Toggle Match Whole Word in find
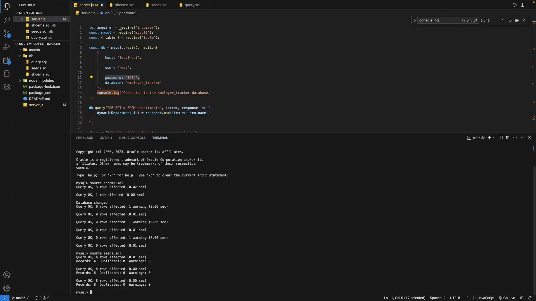Image resolution: width=536 pixels, height=301 pixels. [x=470, y=20]
